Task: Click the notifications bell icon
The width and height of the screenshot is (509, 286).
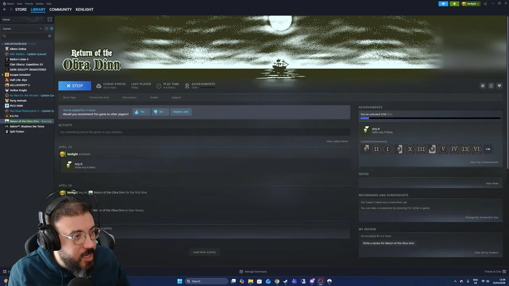Action: click(x=455, y=4)
